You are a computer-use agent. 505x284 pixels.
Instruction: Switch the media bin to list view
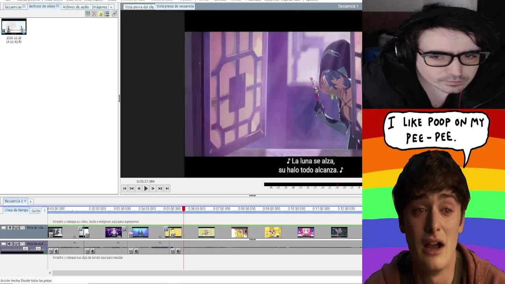pos(107,14)
